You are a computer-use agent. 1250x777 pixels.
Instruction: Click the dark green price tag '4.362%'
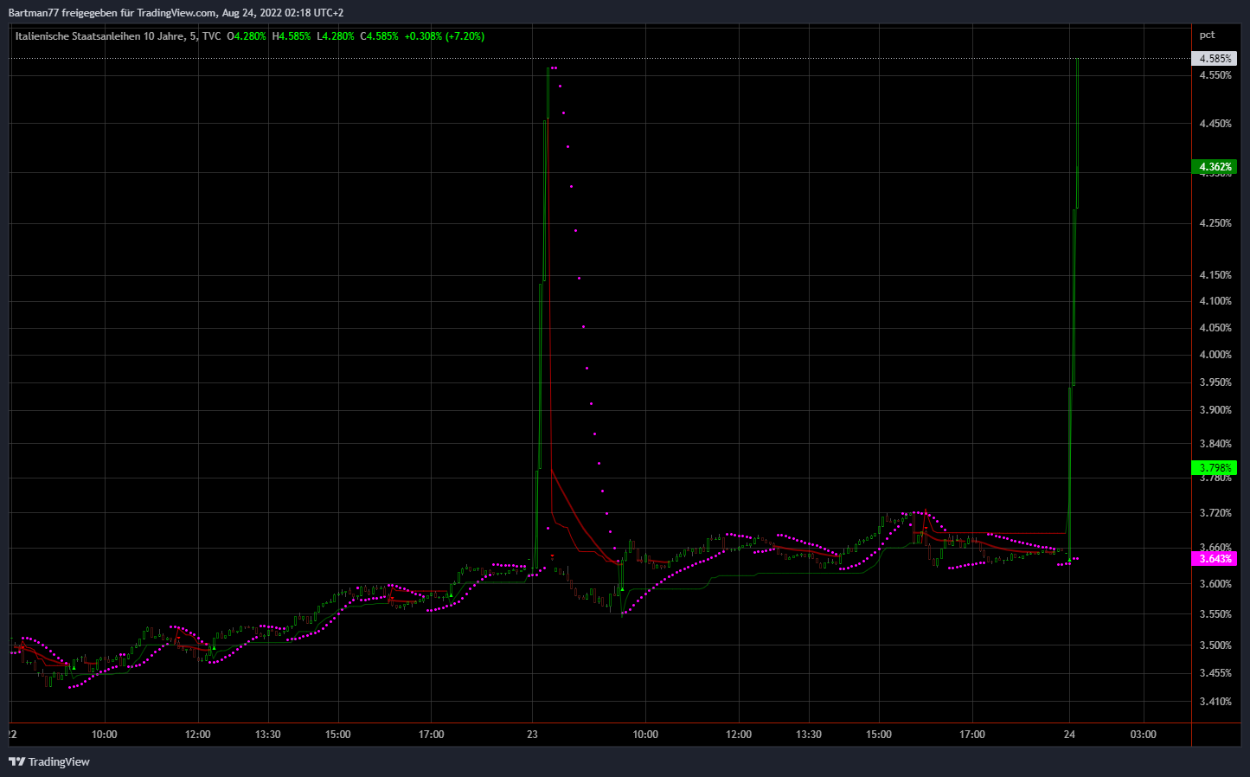1215,167
